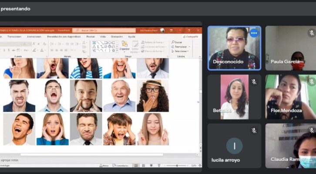Screen dimensions: 316x174
Task: Click the muted mic icon on Betzabe's tile
Action: pyautogui.click(x=254, y=82)
